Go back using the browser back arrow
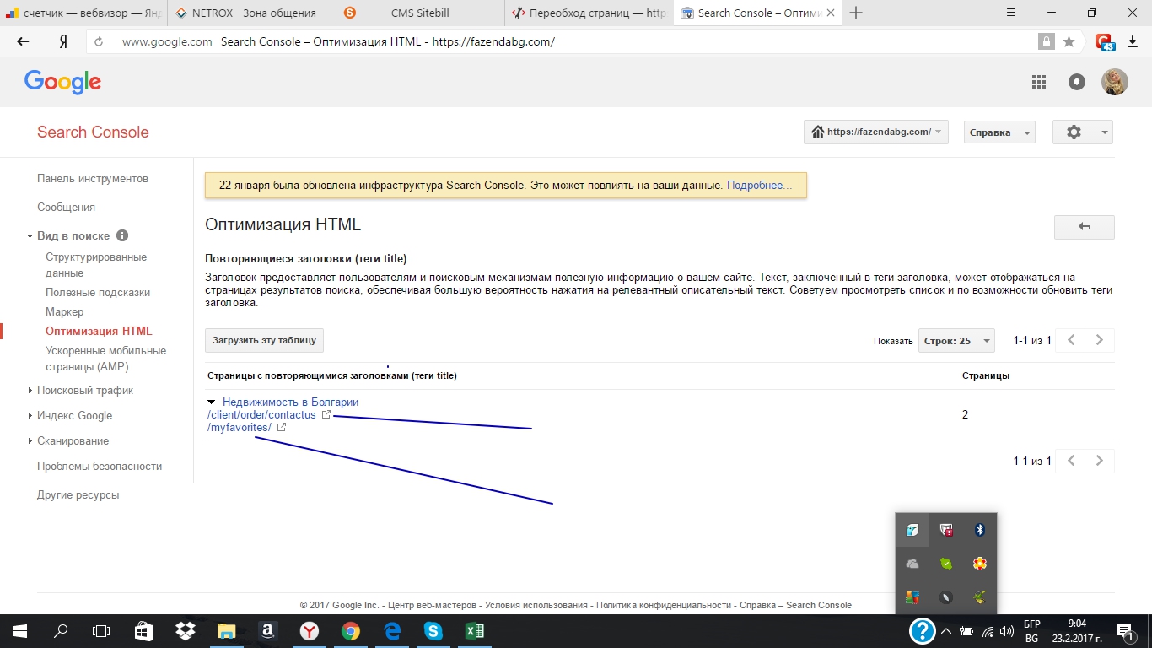1152x648 pixels. click(23, 41)
